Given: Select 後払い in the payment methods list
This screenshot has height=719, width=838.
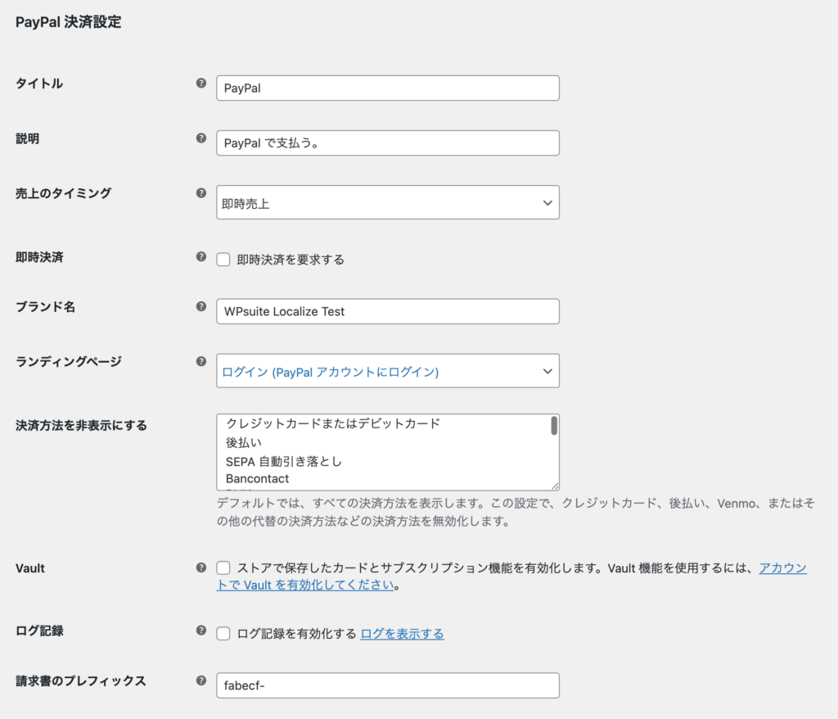Looking at the screenshot, I should pos(244,443).
